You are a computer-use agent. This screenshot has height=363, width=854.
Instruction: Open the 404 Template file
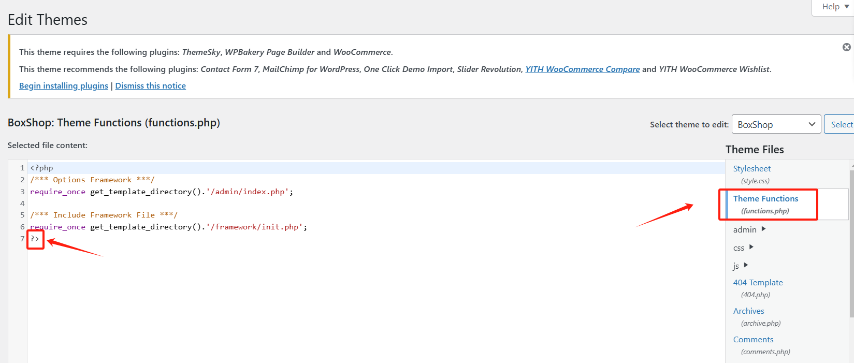(758, 283)
